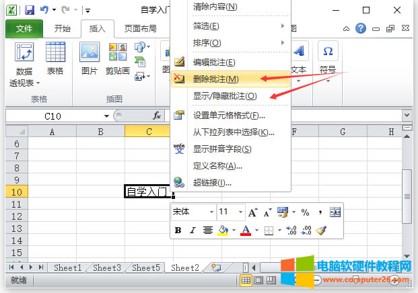Image resolution: width=418 pixels, height=293 pixels.
Task: Choose 超链接(I)... entry
Action: [230, 183]
